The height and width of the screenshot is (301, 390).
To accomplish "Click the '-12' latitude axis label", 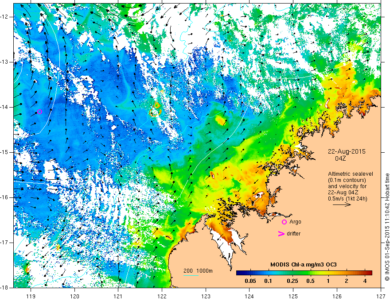I will (x=4, y=17).
